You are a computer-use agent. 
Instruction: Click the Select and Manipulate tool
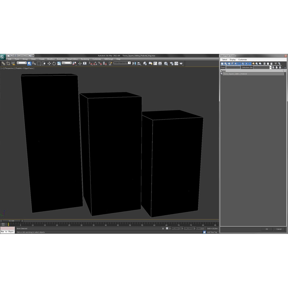coord(80,63)
